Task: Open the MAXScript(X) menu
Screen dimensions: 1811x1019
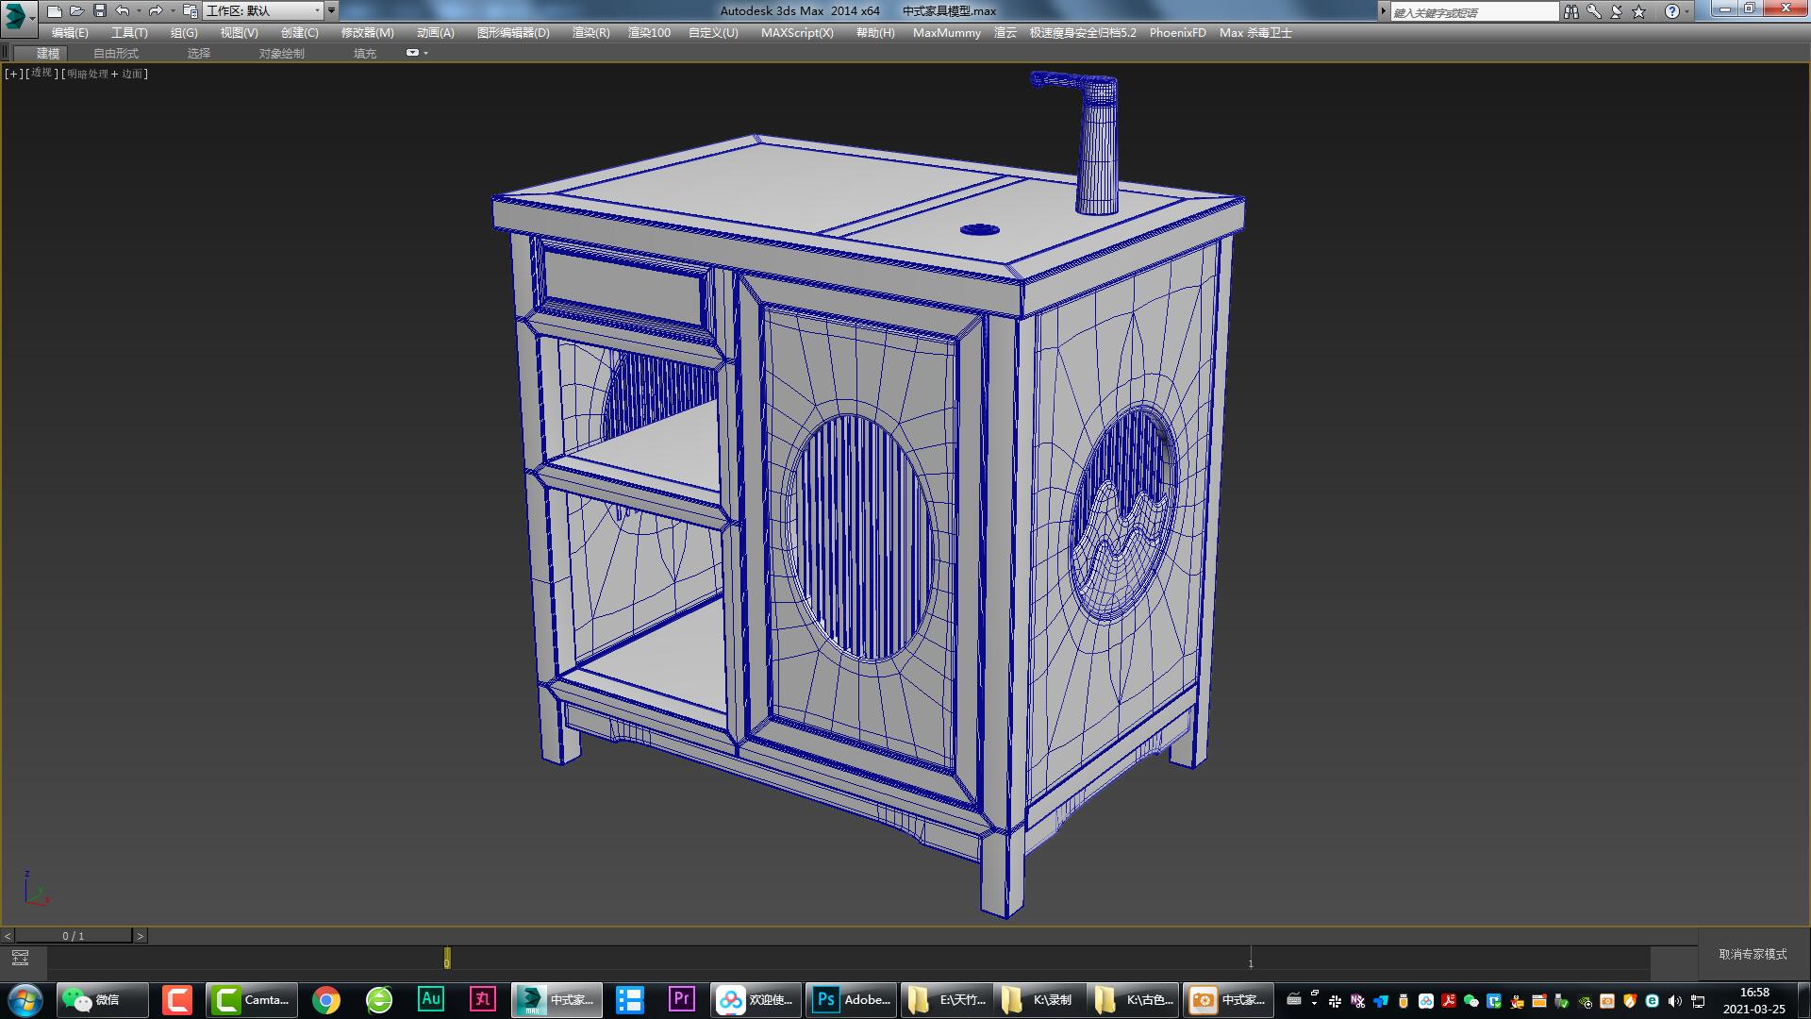Action: pos(797,32)
